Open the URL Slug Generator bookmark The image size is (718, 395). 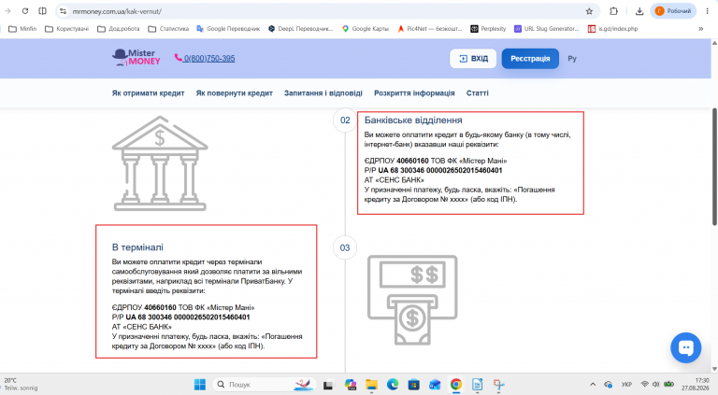(546, 29)
